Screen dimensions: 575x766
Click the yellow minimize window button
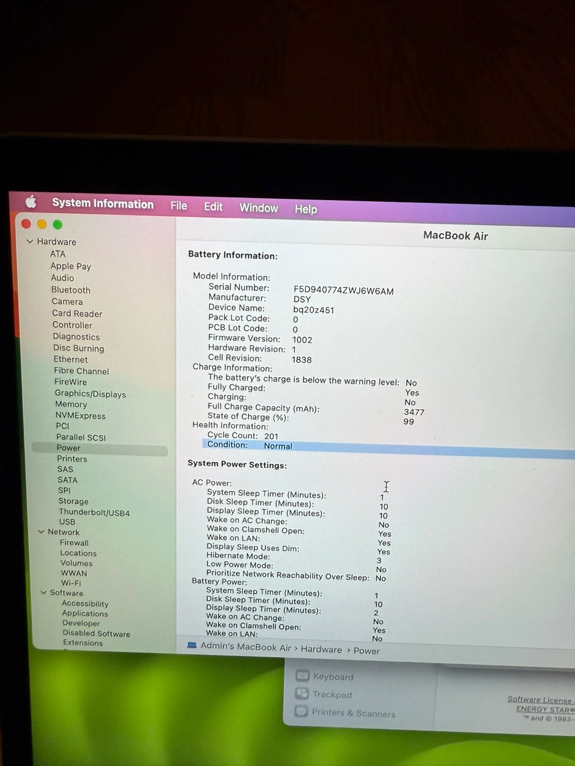[42, 224]
